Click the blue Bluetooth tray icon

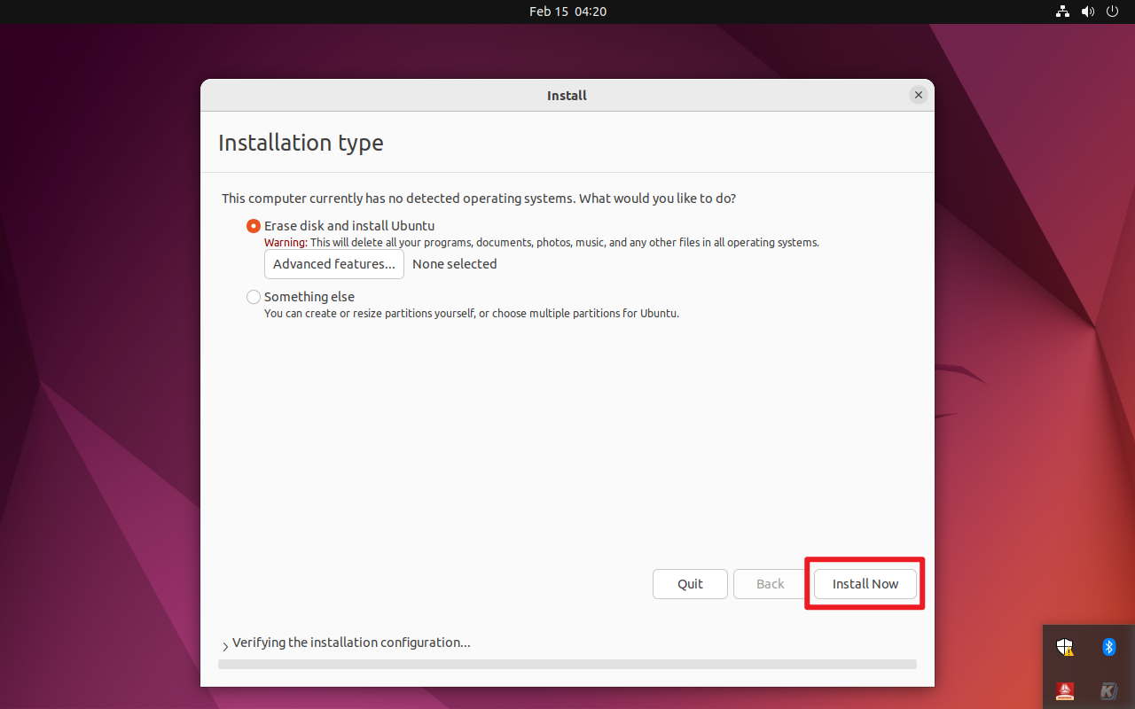[x=1108, y=647]
